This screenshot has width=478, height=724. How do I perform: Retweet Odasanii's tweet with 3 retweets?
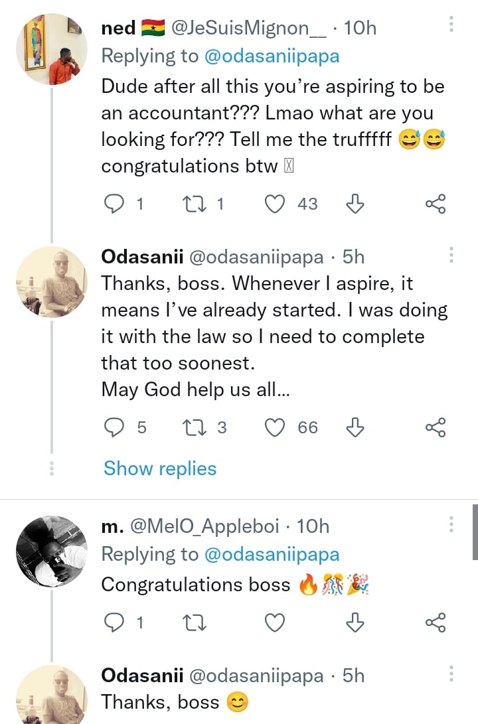193,428
